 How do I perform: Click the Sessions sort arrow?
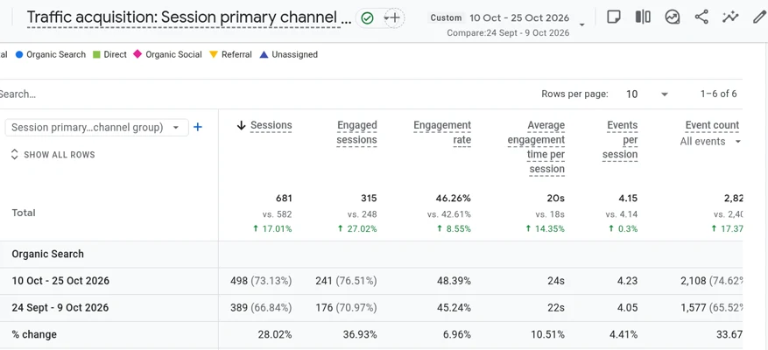241,125
